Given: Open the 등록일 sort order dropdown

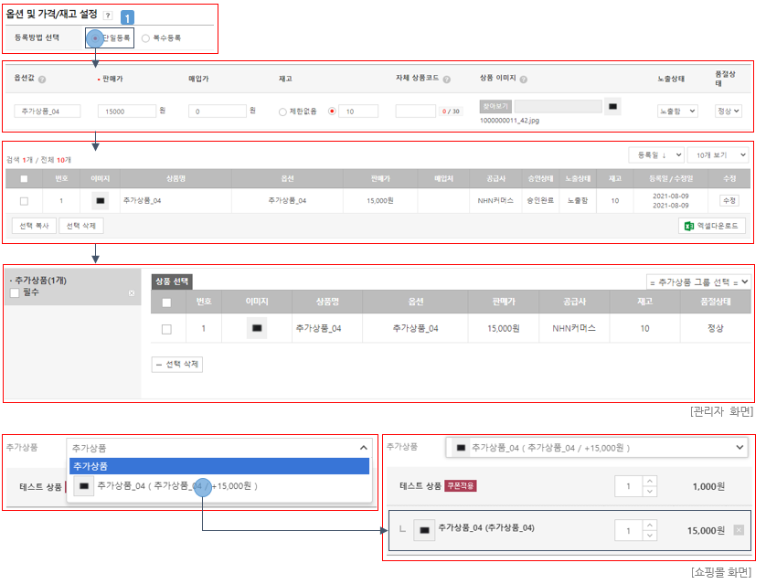Looking at the screenshot, I should pyautogui.click(x=656, y=155).
